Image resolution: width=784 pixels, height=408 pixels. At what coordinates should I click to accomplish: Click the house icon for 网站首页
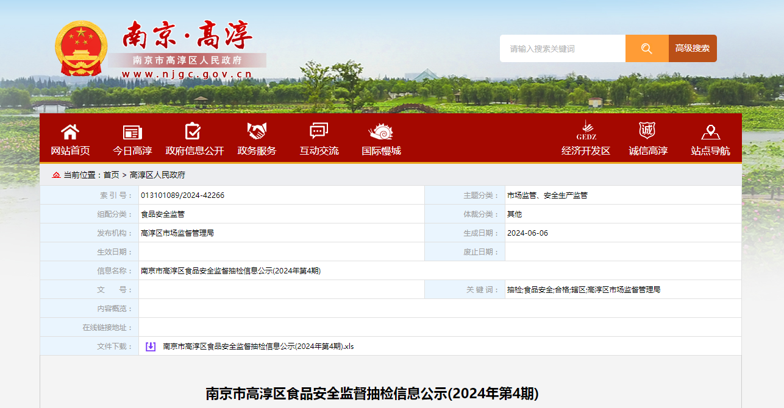click(70, 132)
